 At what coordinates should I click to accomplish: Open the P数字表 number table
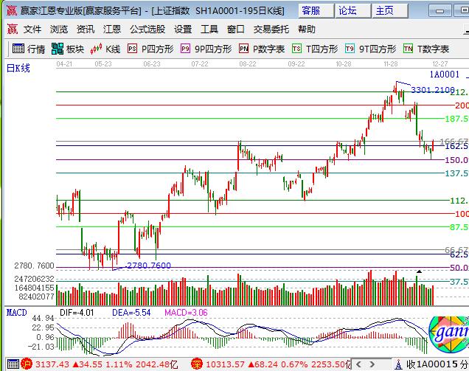click(x=262, y=49)
